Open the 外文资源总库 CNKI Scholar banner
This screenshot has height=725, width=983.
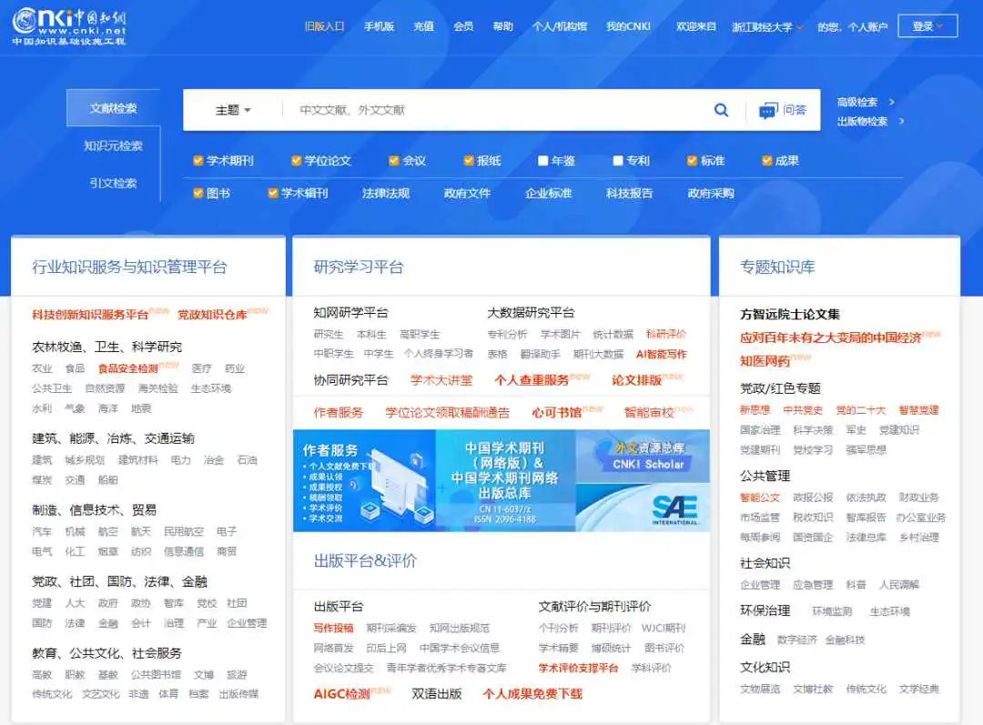643,456
